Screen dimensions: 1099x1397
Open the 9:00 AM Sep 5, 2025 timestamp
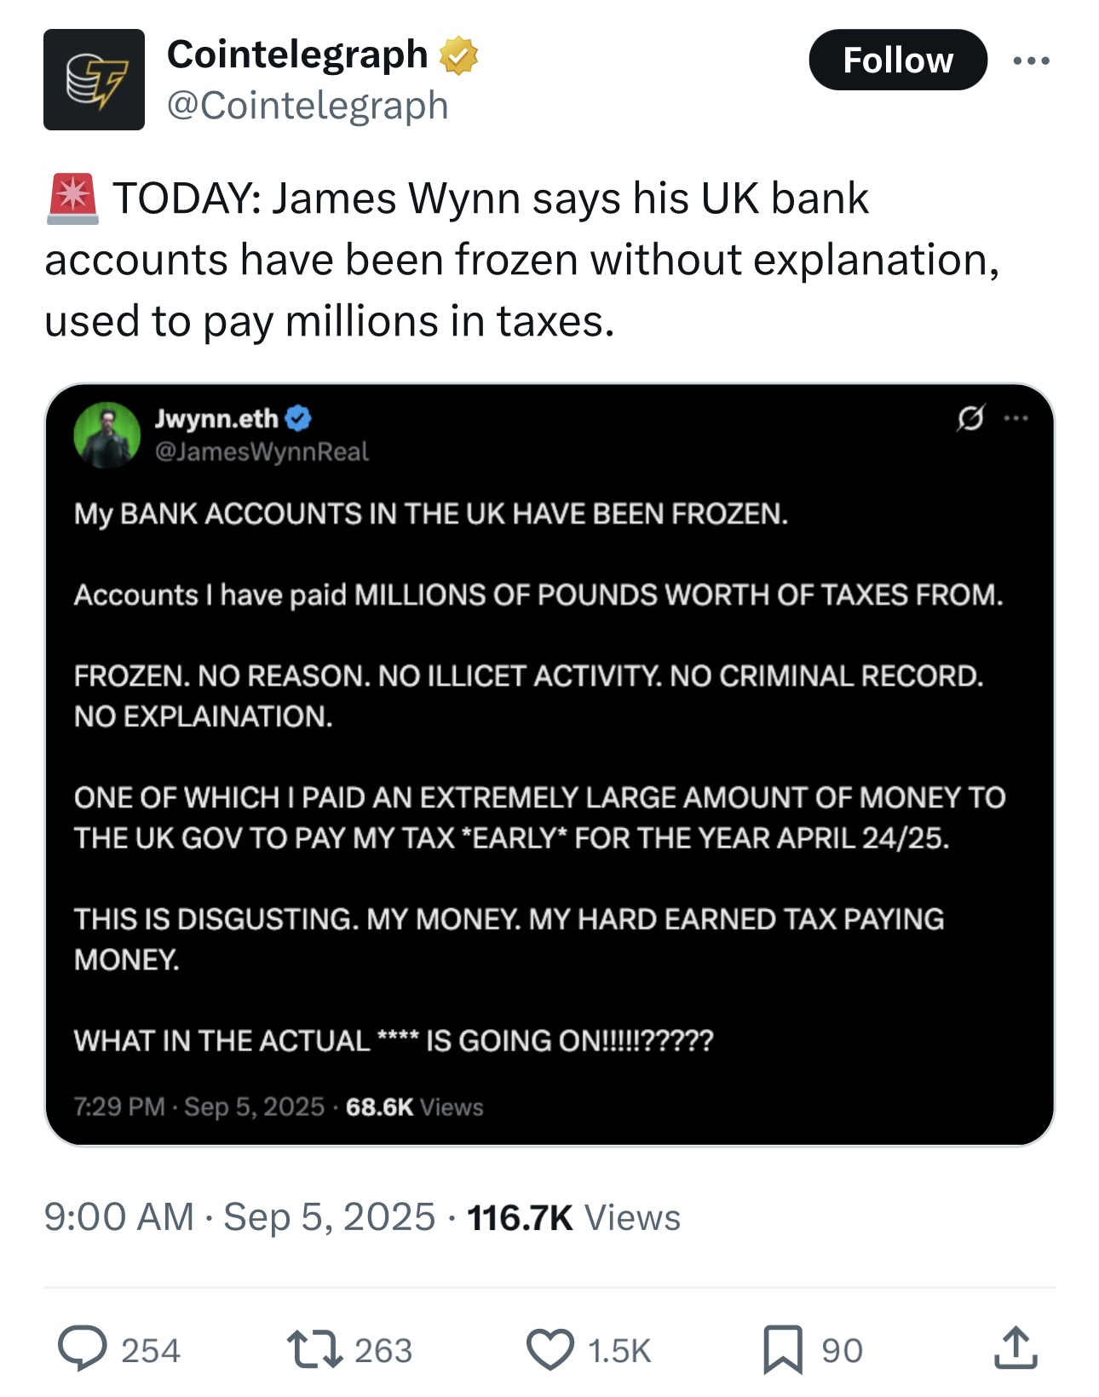[x=239, y=1216]
